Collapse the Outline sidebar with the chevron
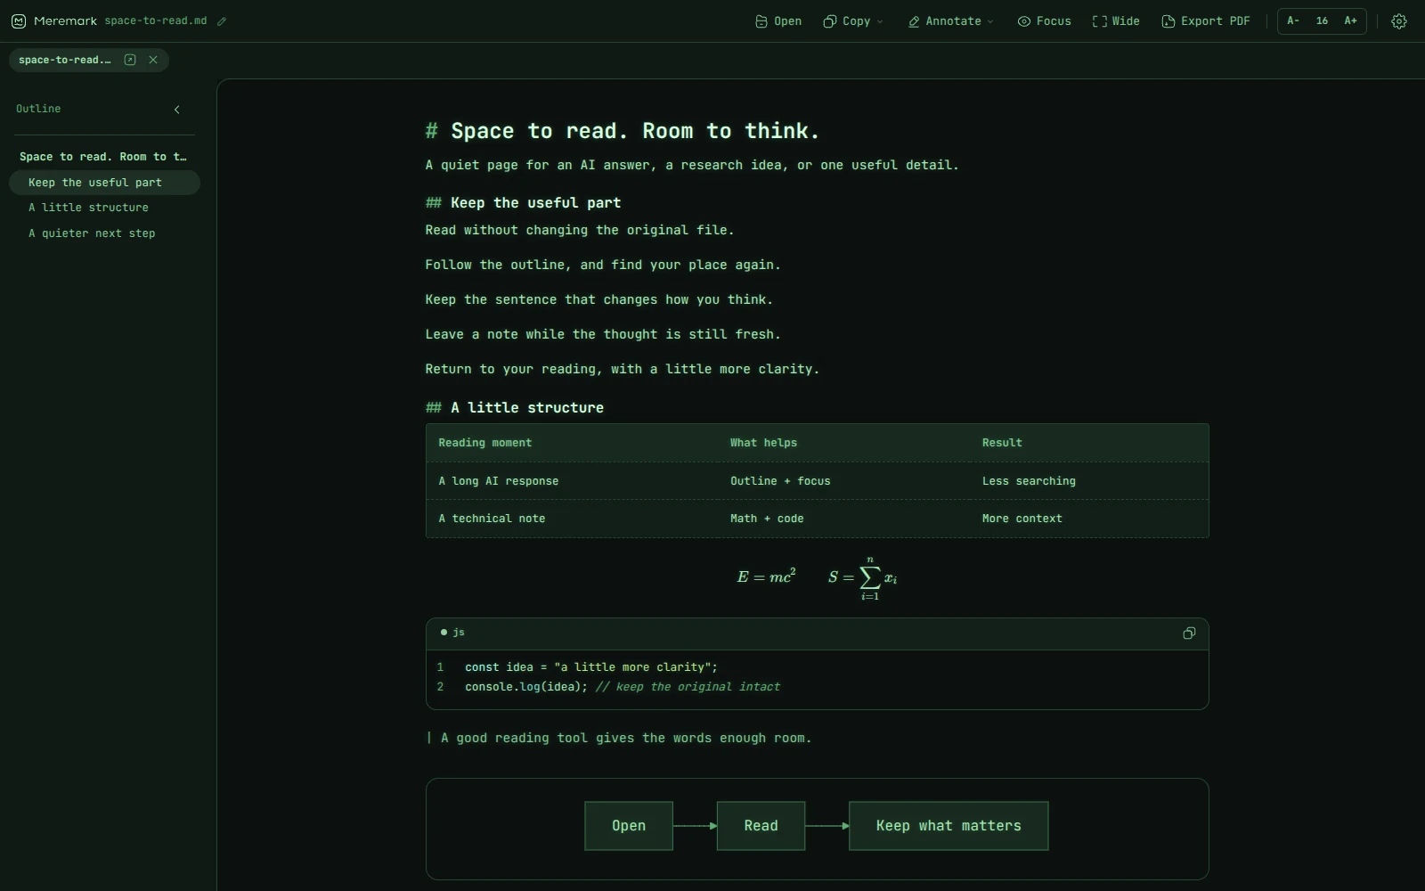Screen dimensions: 1425x891 176,110
